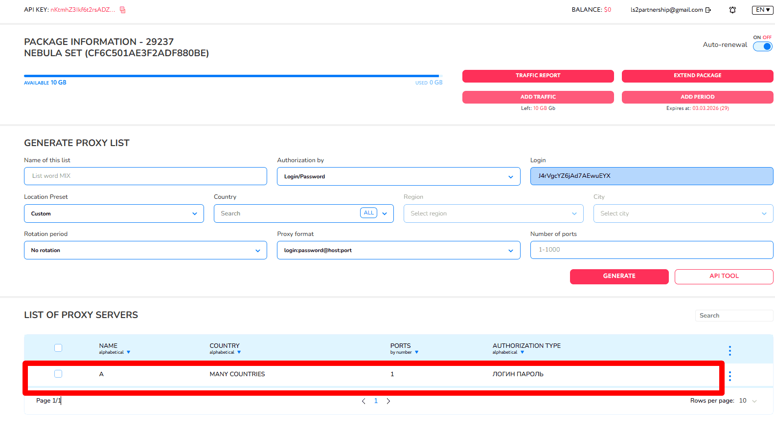This screenshot has height=427, width=775.
Task: Click the EXTEND PACKAGE button
Action: click(x=698, y=76)
